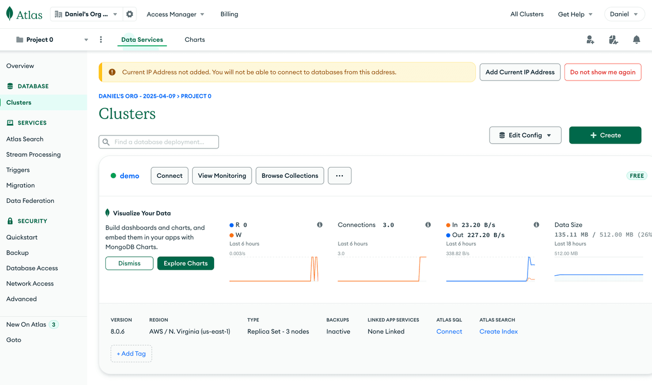Expand the Edit Config dropdown arrow
Image resolution: width=652 pixels, height=385 pixels.
click(x=550, y=135)
